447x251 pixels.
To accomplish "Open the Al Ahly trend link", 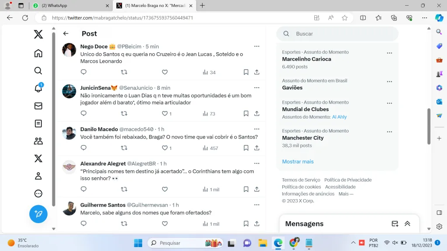I will pyautogui.click(x=339, y=117).
